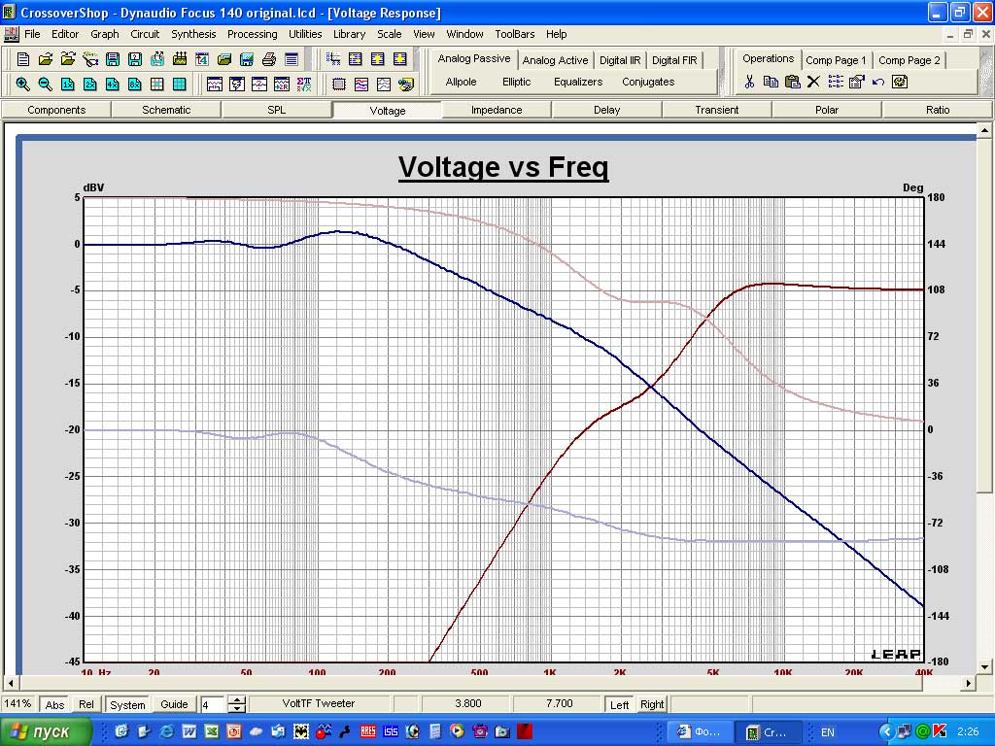Click the Open file folder icon

pos(46,59)
